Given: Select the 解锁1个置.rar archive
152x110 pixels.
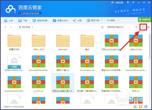Looking at the screenshot, I should pos(63,63).
